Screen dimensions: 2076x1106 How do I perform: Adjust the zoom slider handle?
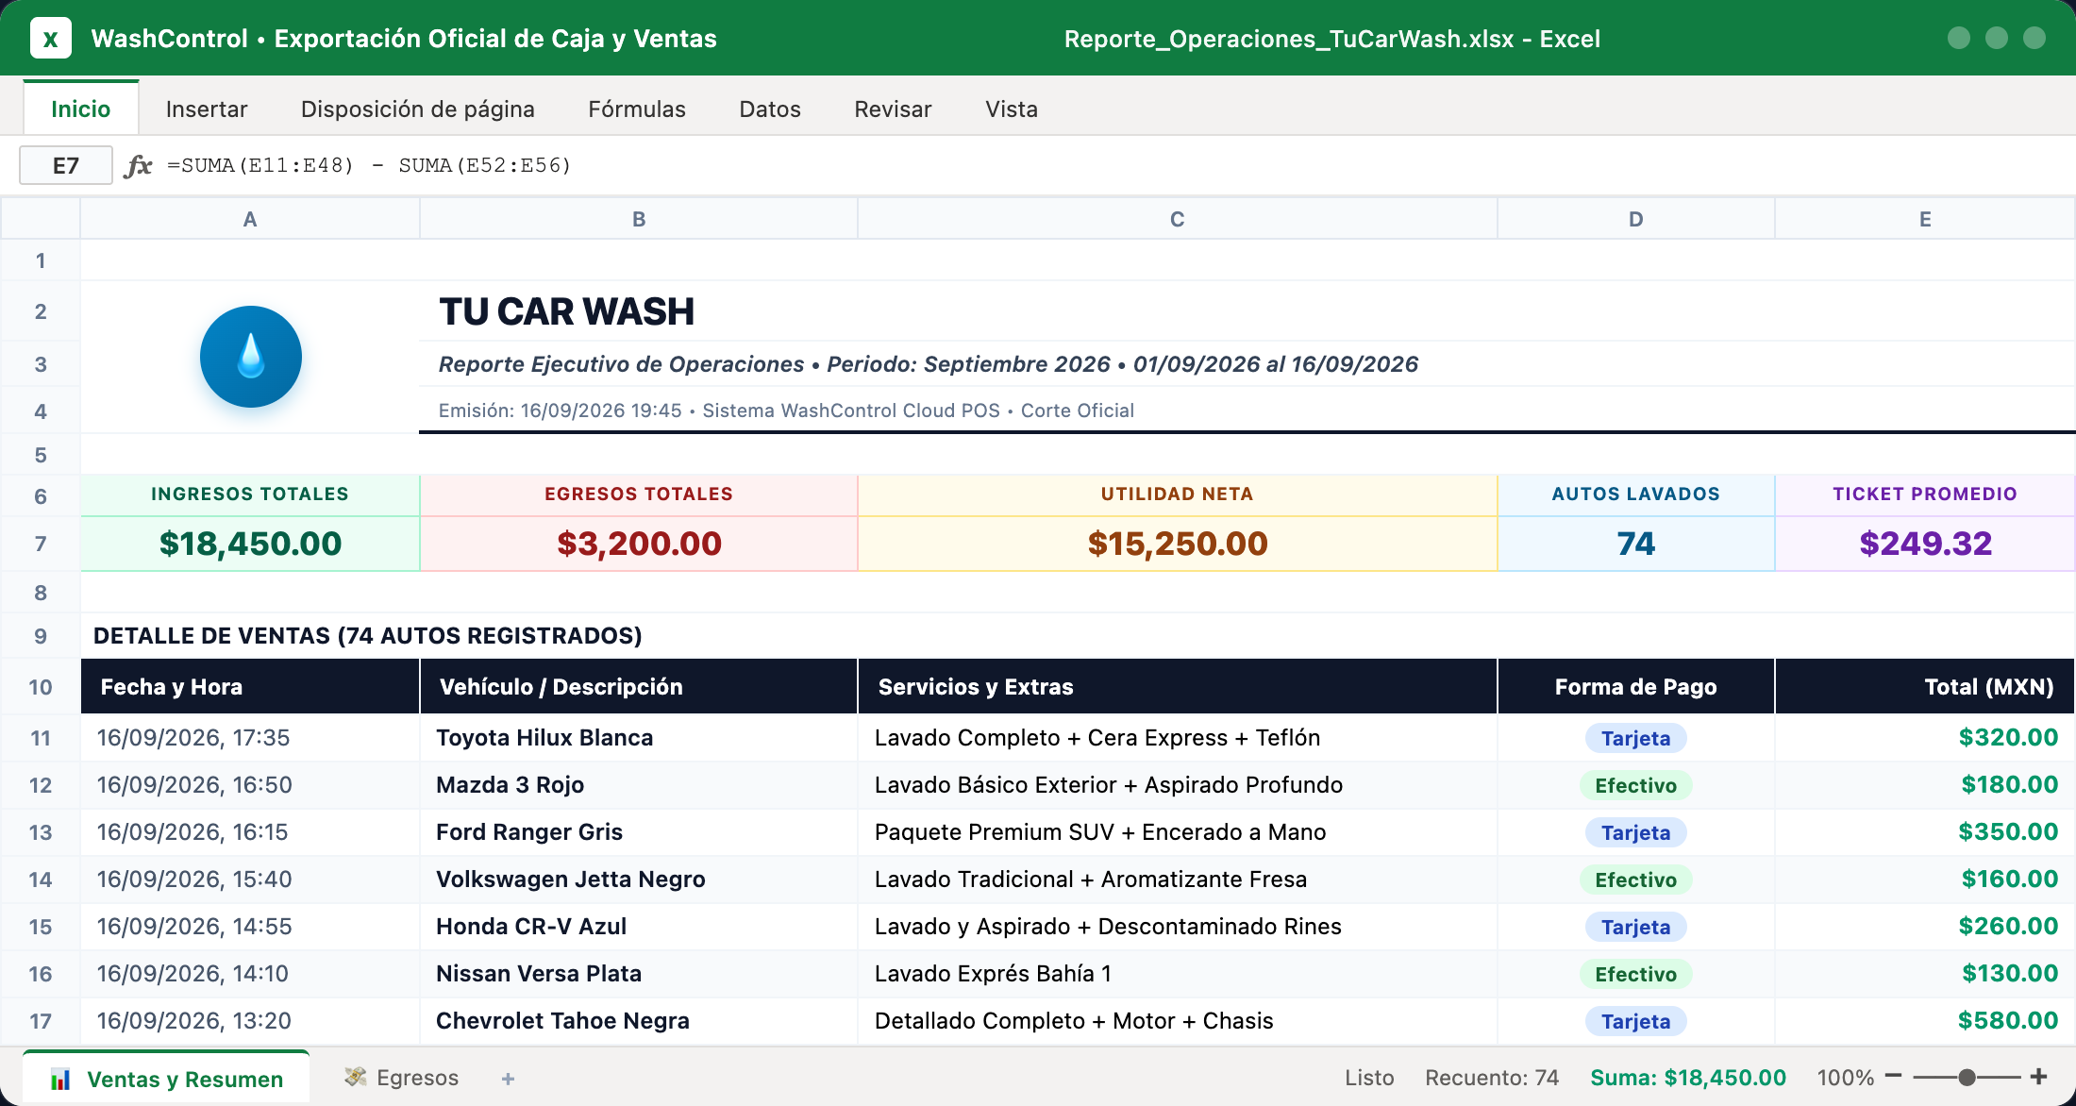click(x=1967, y=1077)
